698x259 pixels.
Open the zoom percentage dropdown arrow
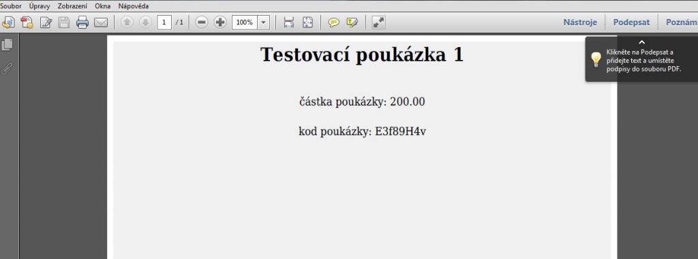(264, 22)
